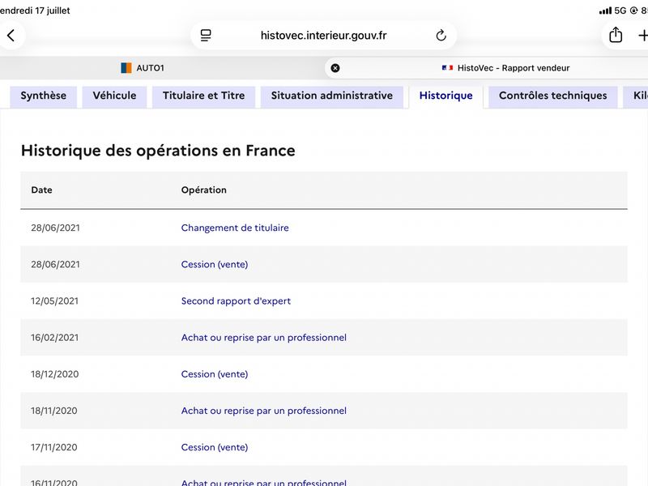Add a new tab with plus icon

(643, 36)
